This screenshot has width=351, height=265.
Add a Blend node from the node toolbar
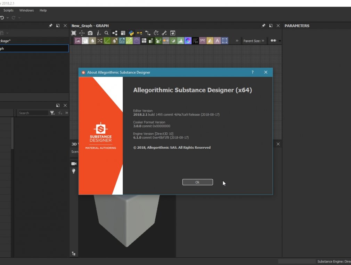(85, 41)
